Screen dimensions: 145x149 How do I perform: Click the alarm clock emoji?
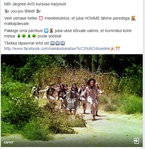(41, 18)
